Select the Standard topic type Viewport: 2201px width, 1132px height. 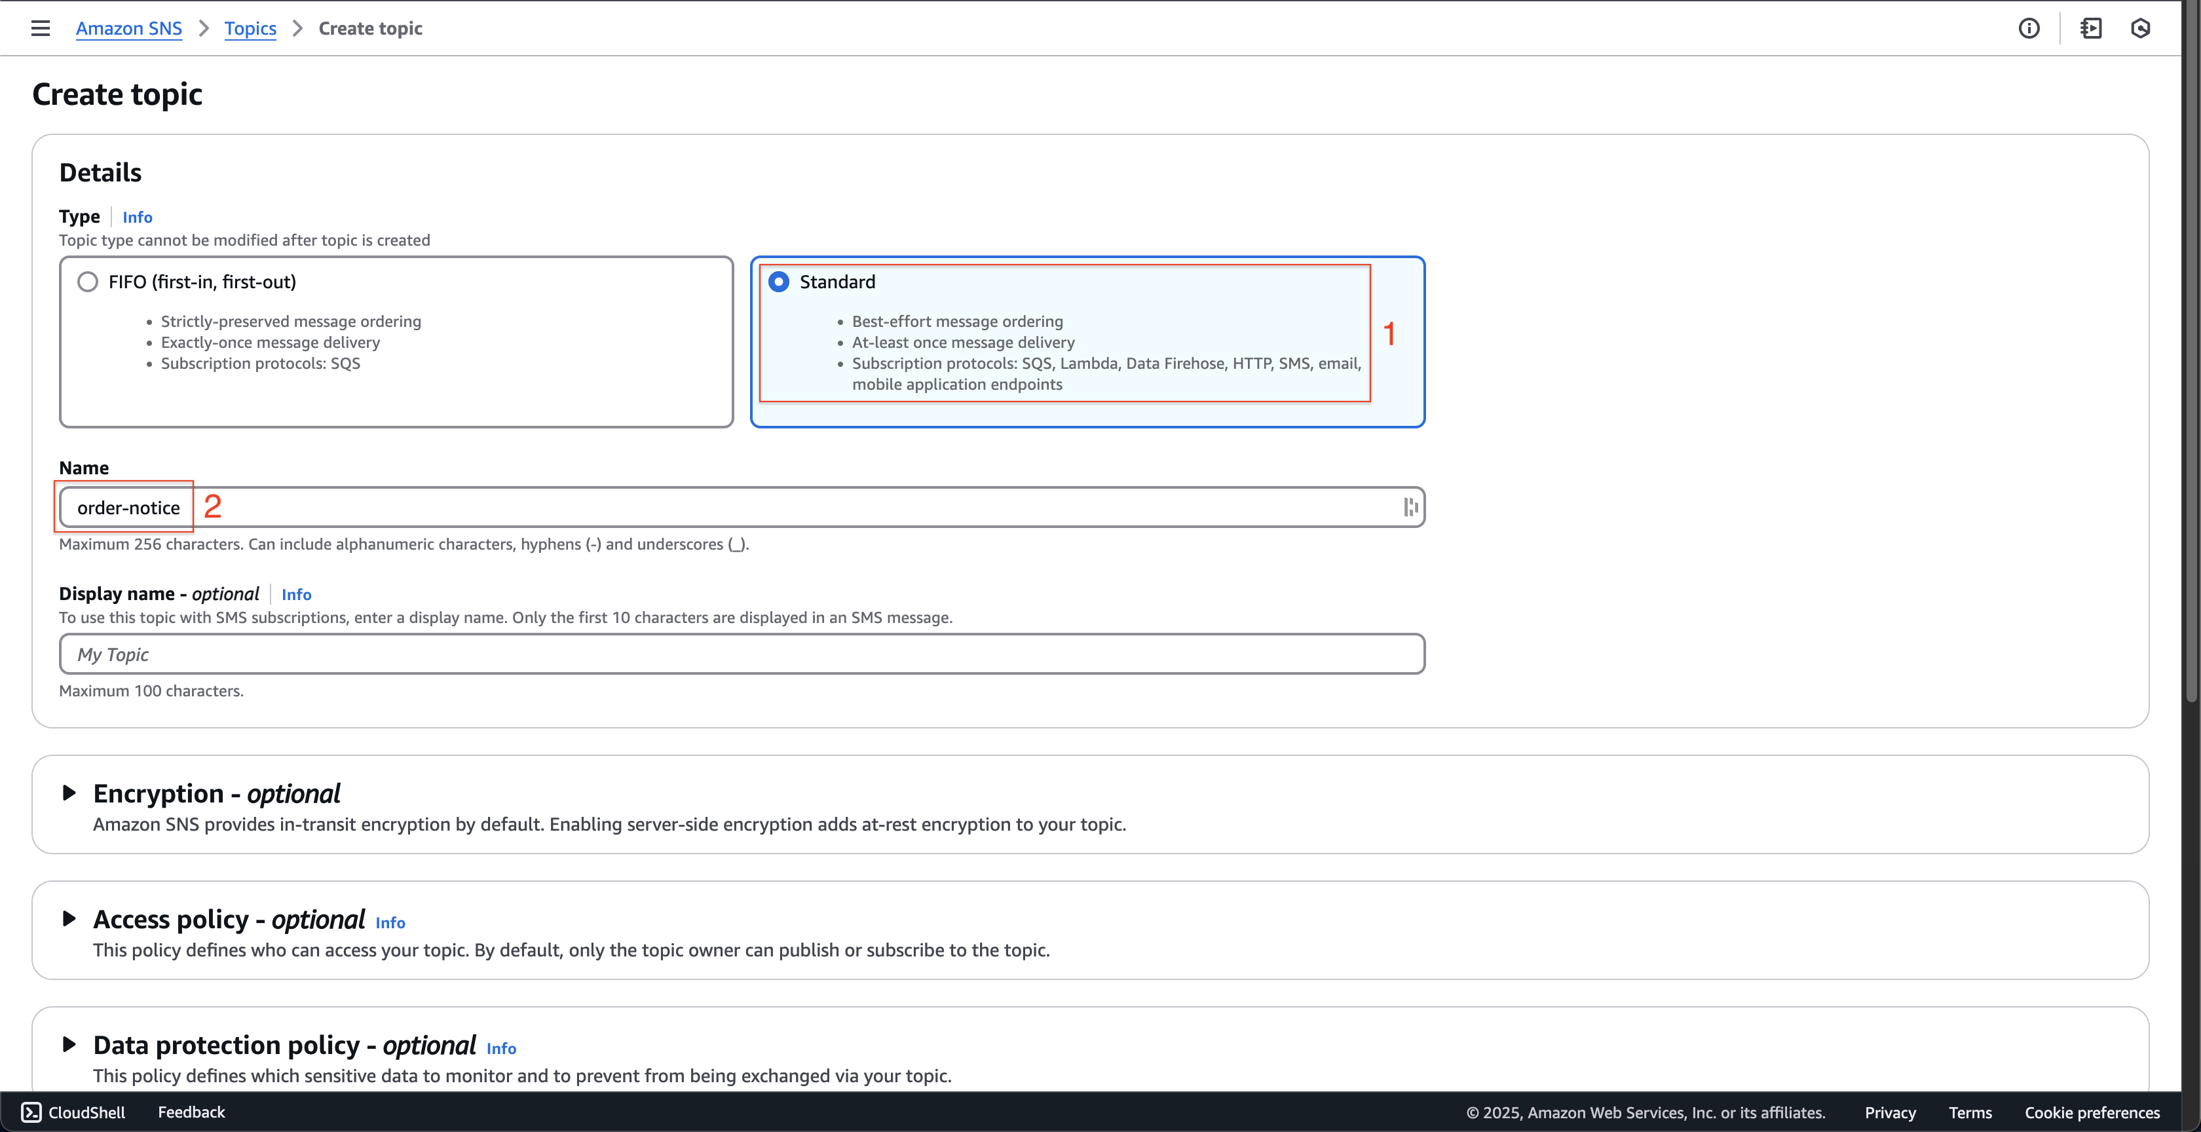[778, 281]
